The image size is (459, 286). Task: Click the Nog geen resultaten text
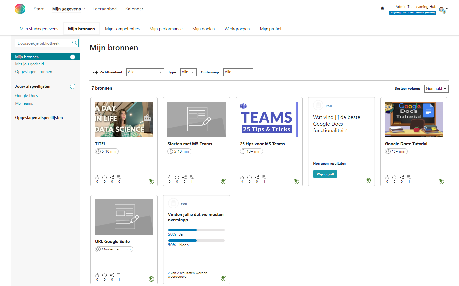point(329,164)
